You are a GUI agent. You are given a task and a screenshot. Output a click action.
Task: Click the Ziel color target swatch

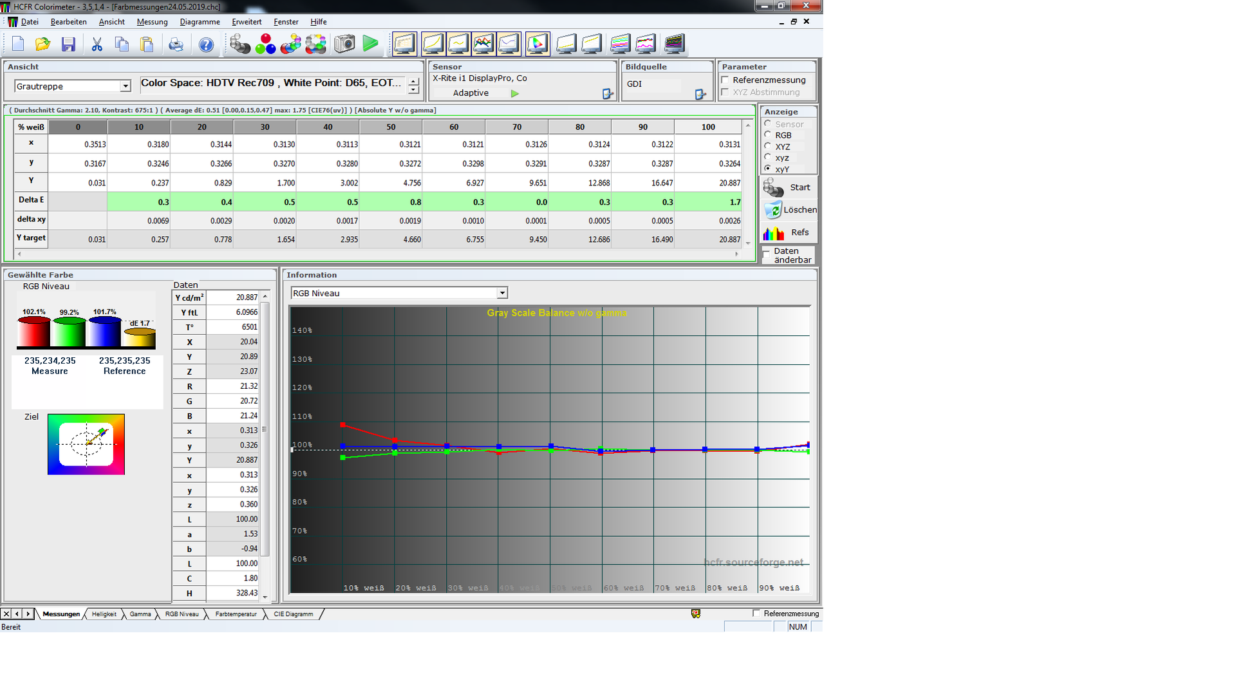tap(86, 444)
